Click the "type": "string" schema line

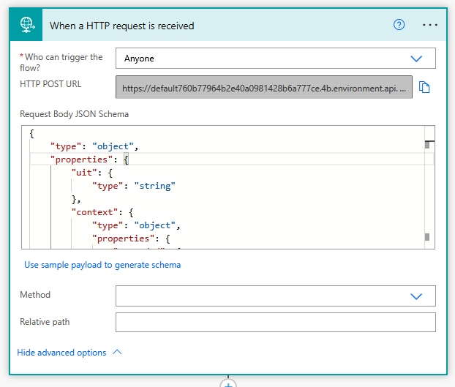(x=134, y=186)
